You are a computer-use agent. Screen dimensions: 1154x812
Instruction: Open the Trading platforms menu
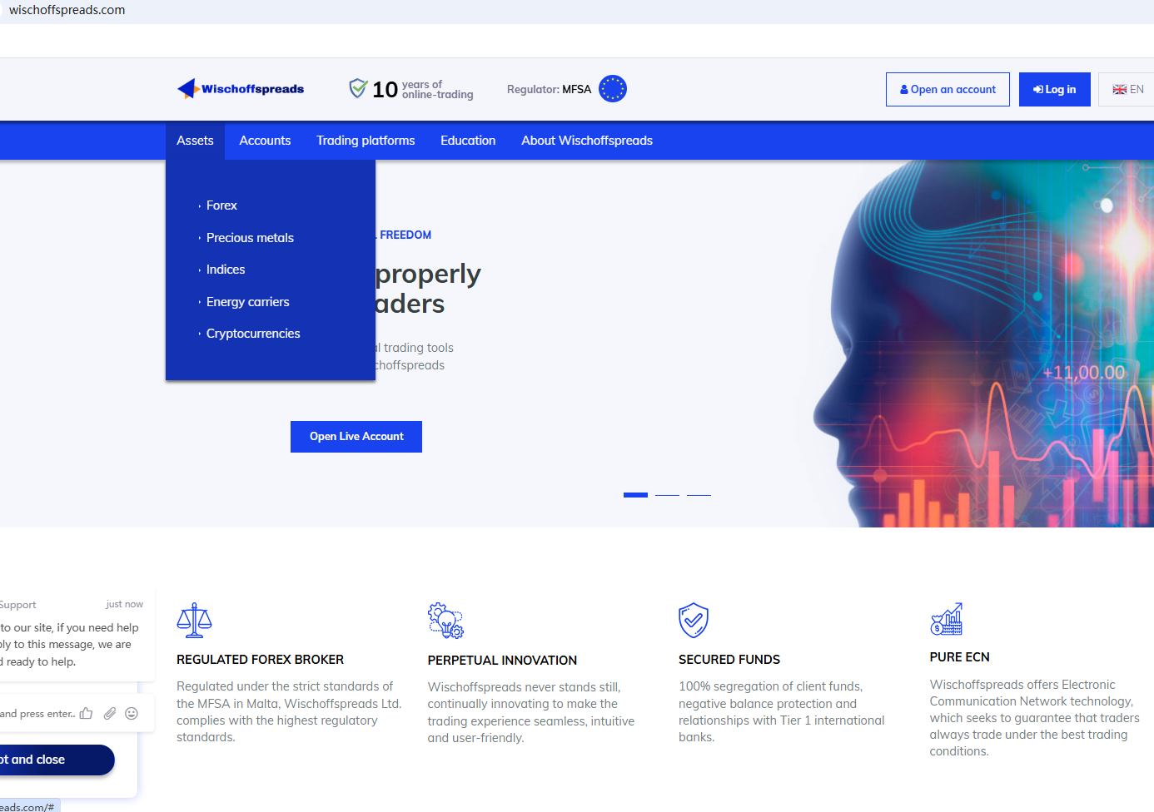click(x=366, y=141)
